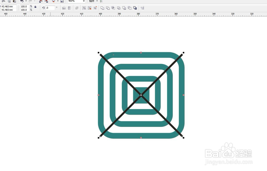Click the Export icon
Image resolution: width=267 pixels, height=171 pixels.
46,1
